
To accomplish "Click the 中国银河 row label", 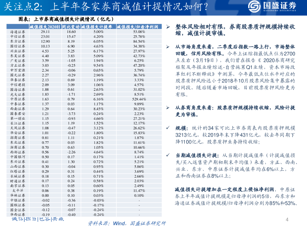I will click(x=18, y=157).
